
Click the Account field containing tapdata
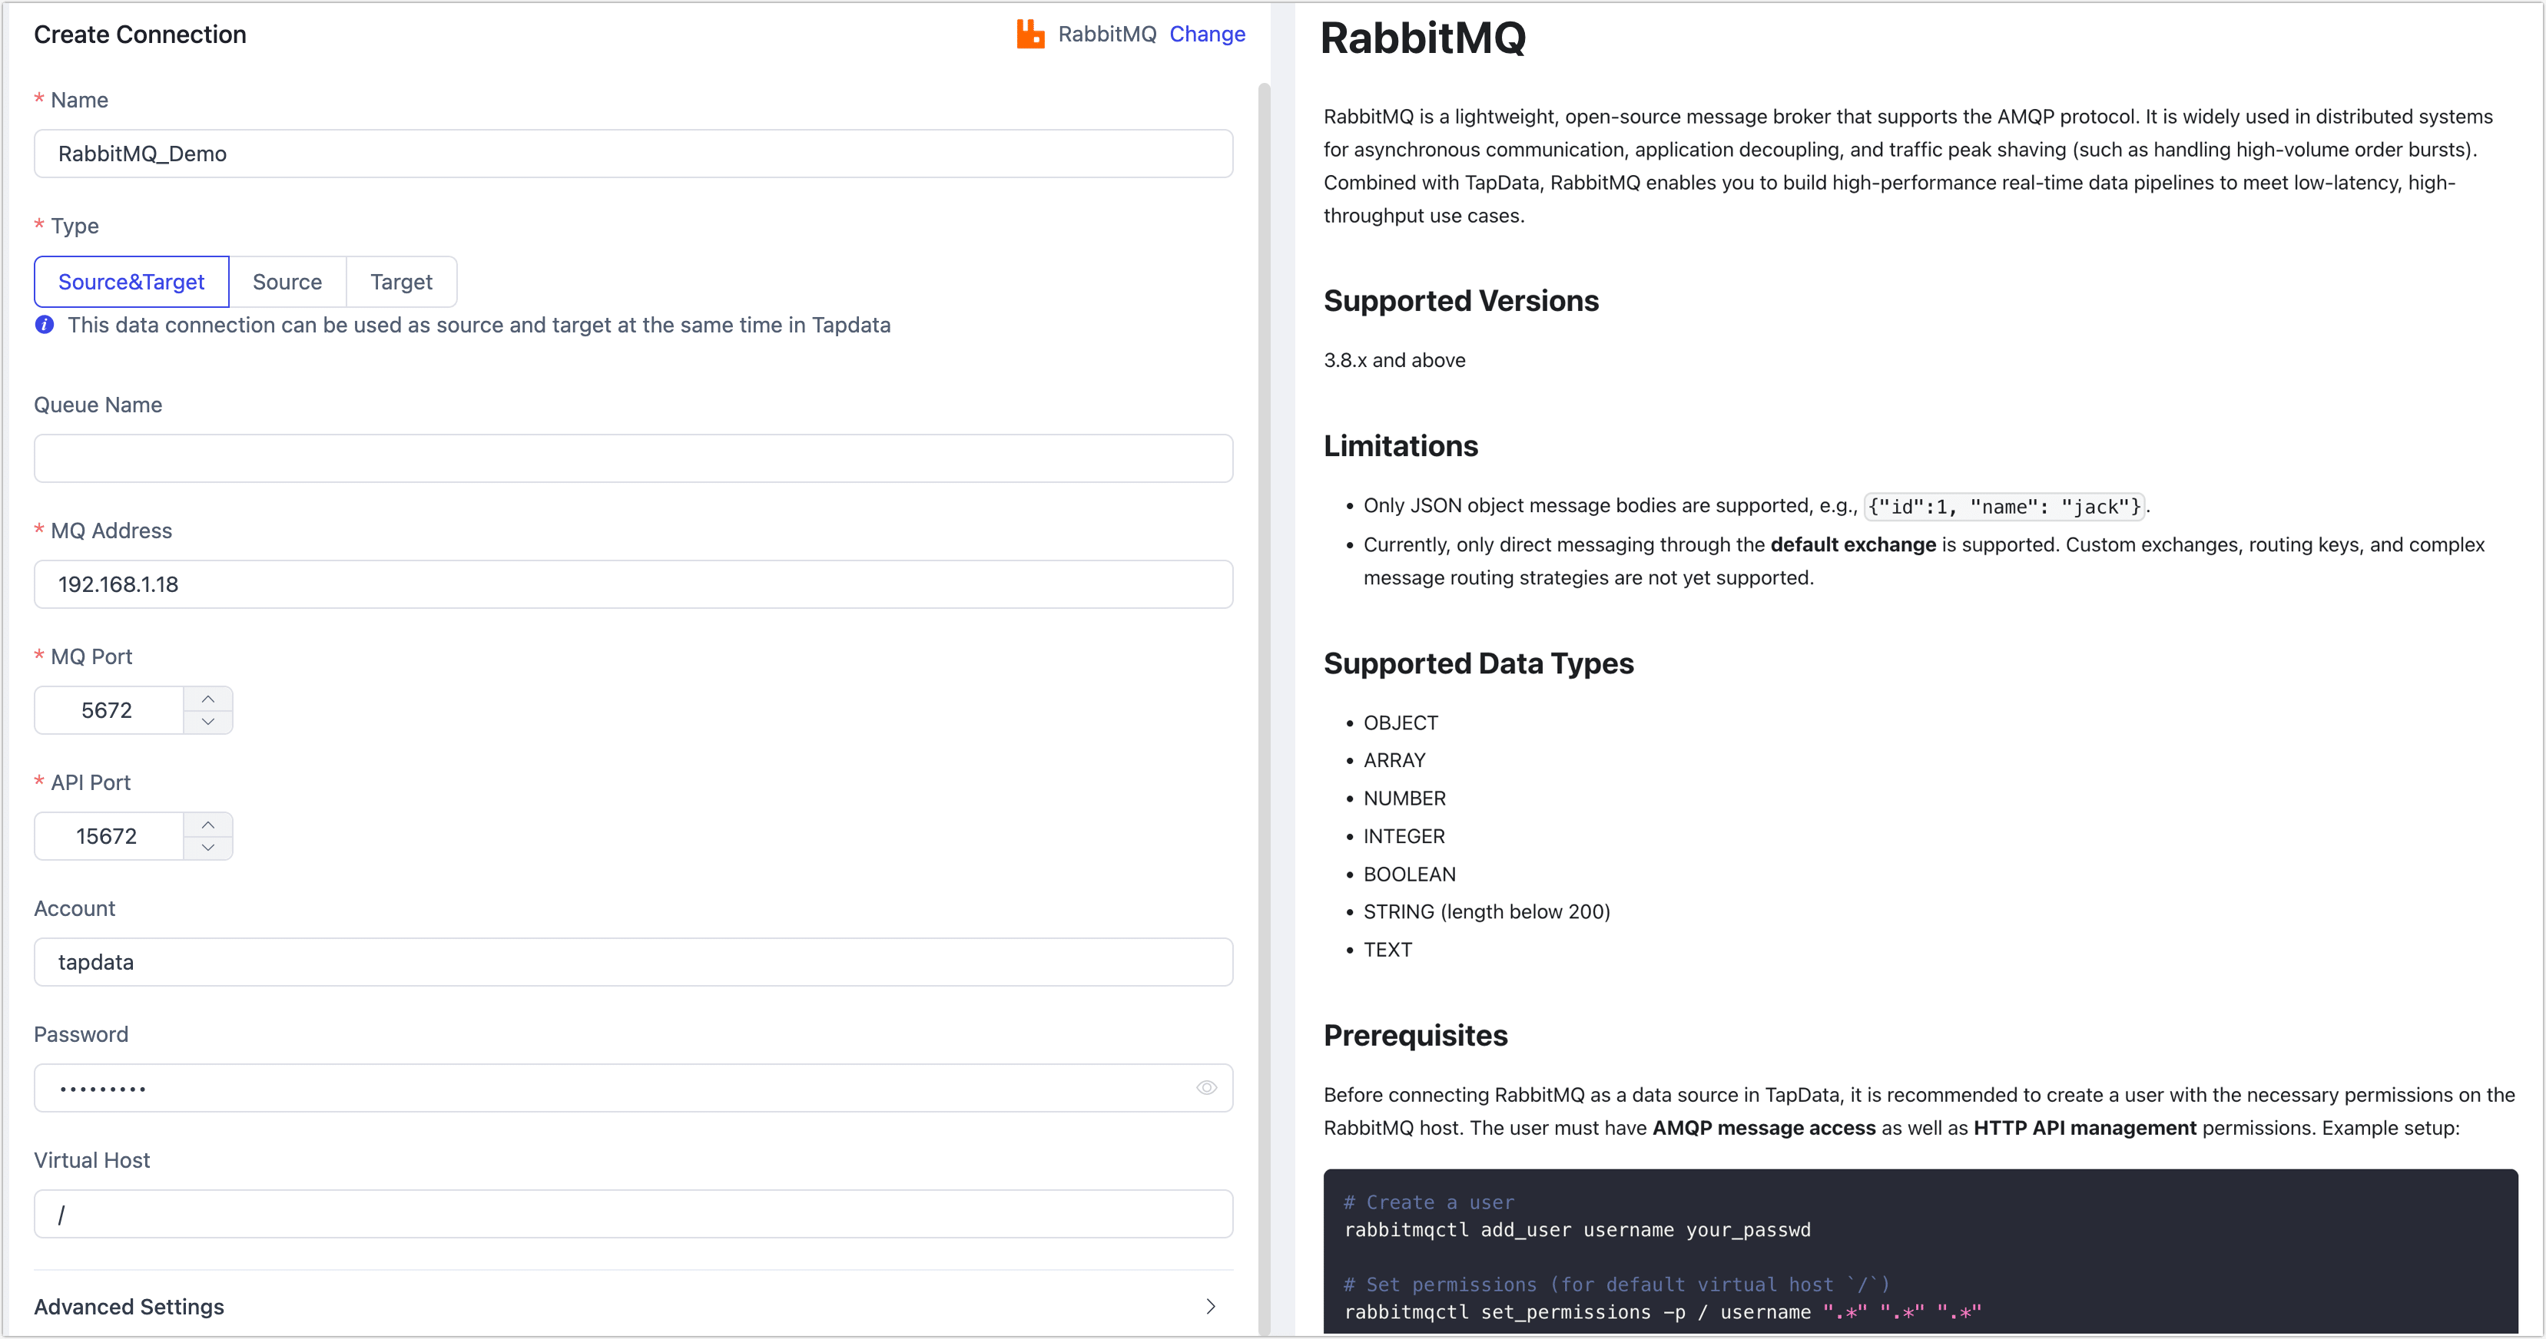(x=632, y=960)
